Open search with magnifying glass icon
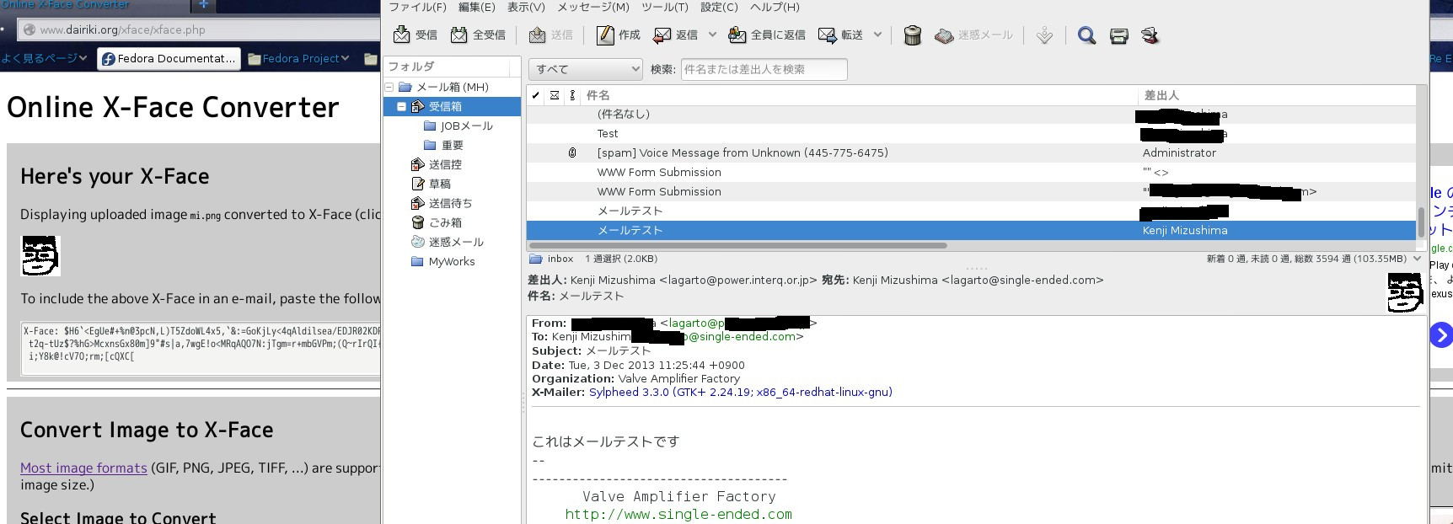Screen dimensions: 1453x524 tap(1086, 35)
